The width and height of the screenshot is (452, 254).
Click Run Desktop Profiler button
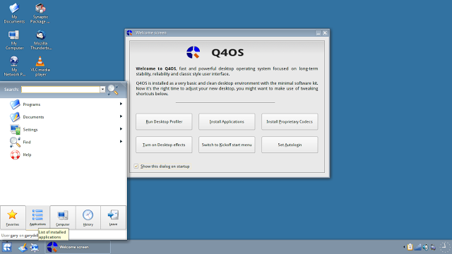click(x=164, y=121)
